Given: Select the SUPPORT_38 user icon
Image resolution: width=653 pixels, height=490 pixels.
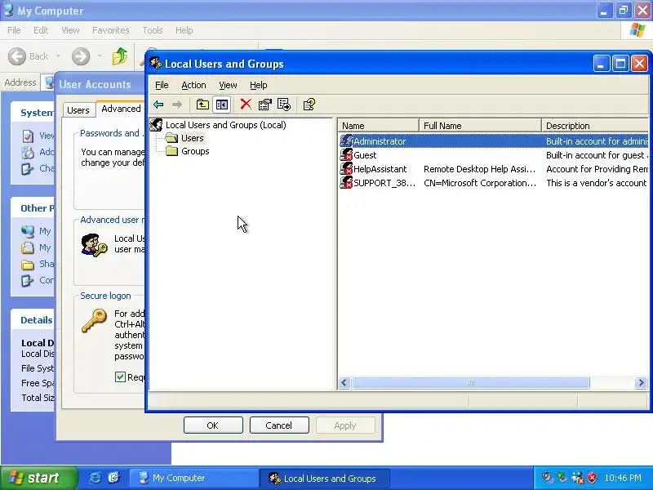Looking at the screenshot, I should [346, 182].
